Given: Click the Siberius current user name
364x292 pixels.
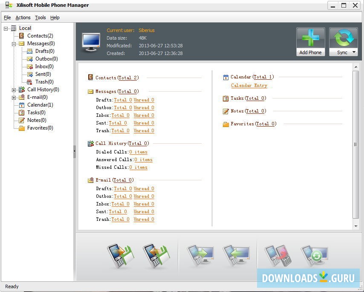Looking at the screenshot, I should coord(147,30).
